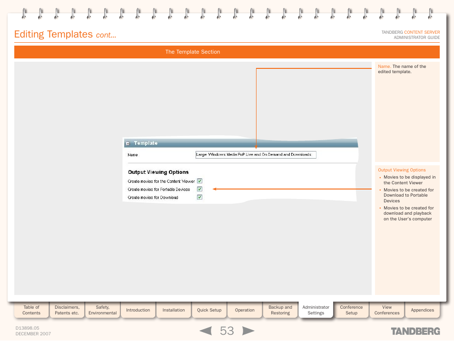
Task: Open Conference Setup tab
Action: pyautogui.click(x=352, y=310)
